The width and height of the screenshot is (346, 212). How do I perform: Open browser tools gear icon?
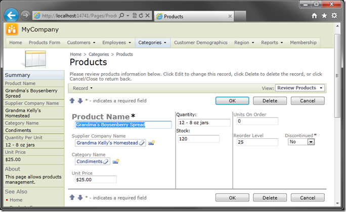(x=334, y=16)
